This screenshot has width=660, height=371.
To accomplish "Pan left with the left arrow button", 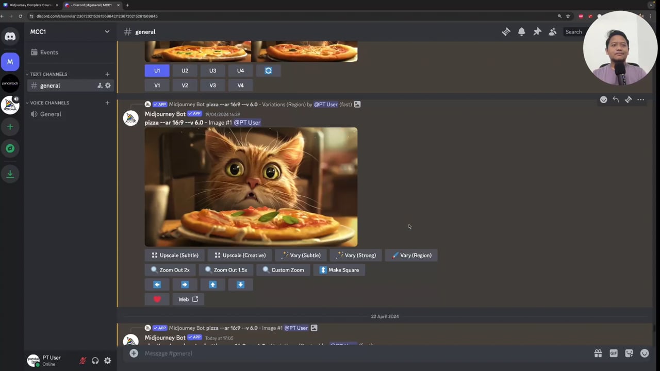I will tap(157, 284).
